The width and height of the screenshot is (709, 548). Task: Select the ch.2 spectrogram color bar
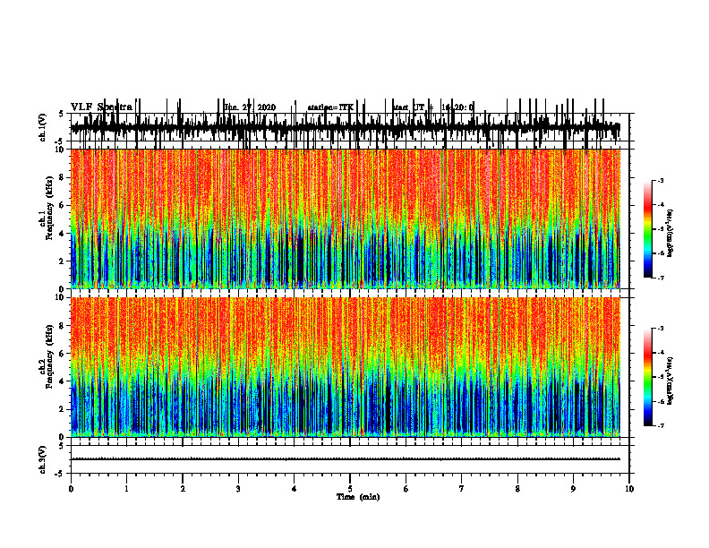point(648,377)
